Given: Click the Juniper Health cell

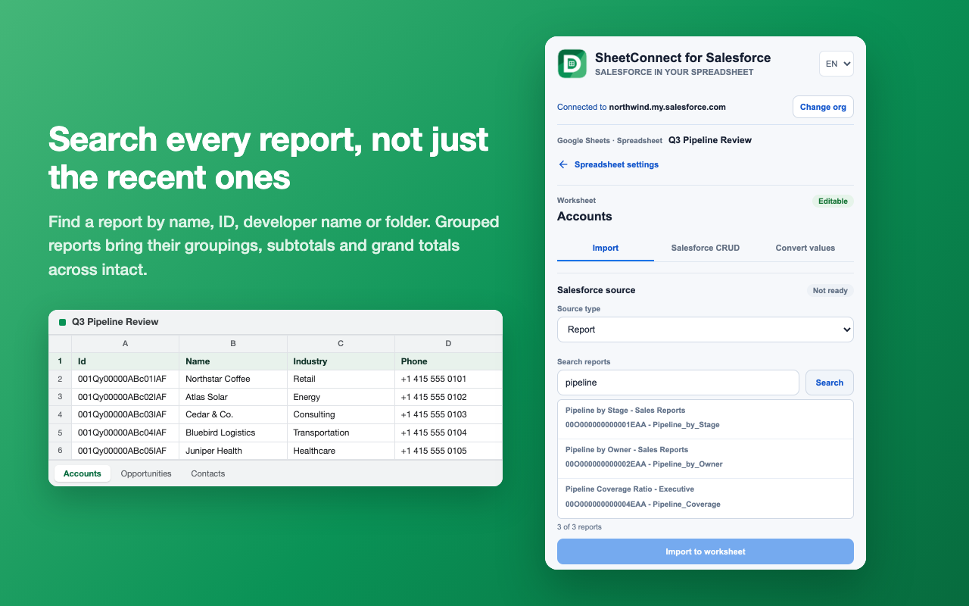Looking at the screenshot, I should [x=233, y=451].
